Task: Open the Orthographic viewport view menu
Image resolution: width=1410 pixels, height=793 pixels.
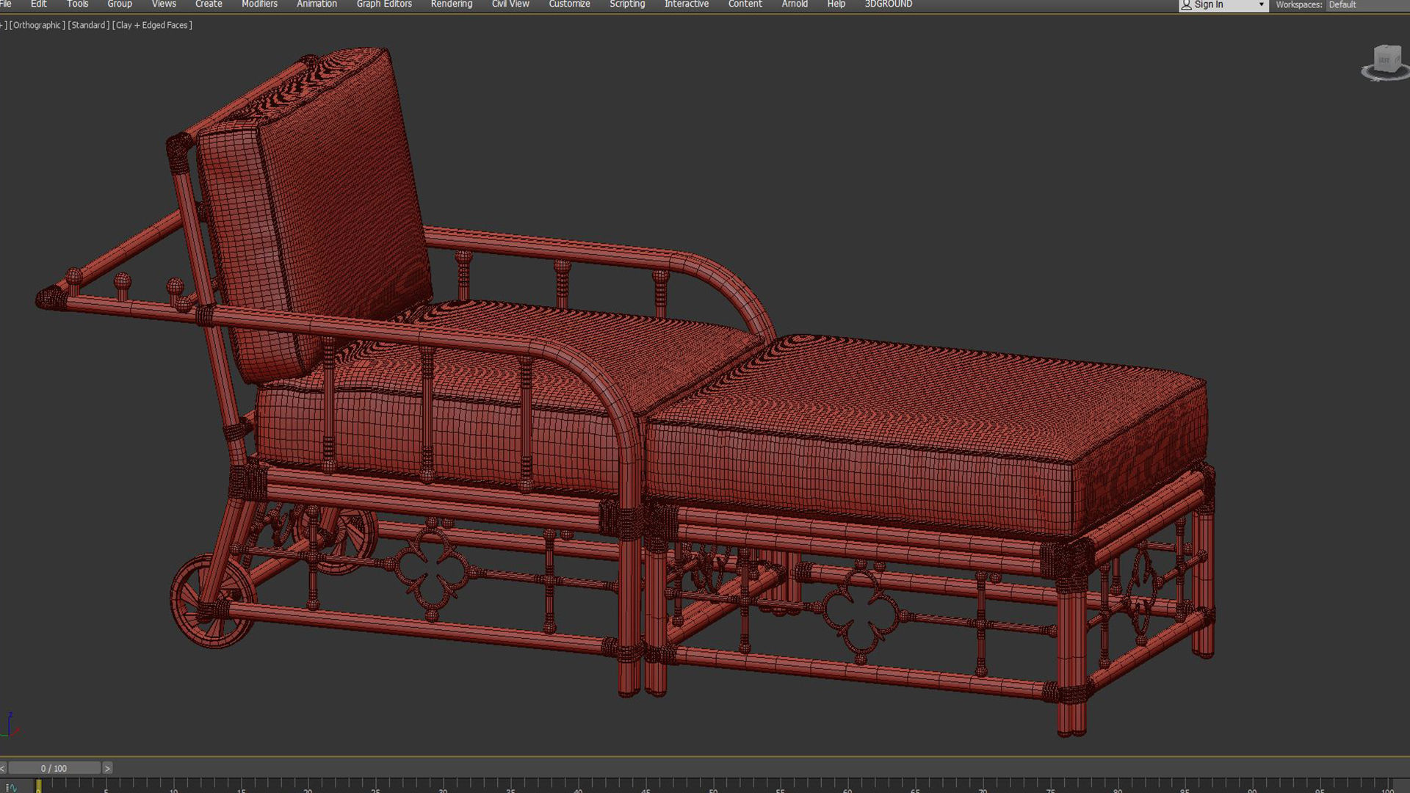Action: coord(37,25)
